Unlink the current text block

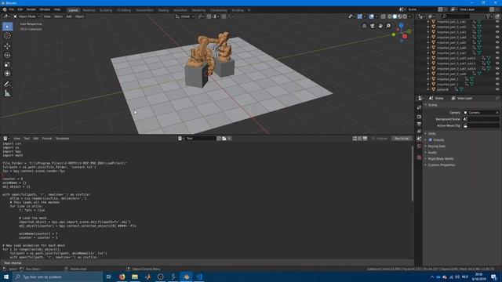pyautogui.click(x=229, y=139)
